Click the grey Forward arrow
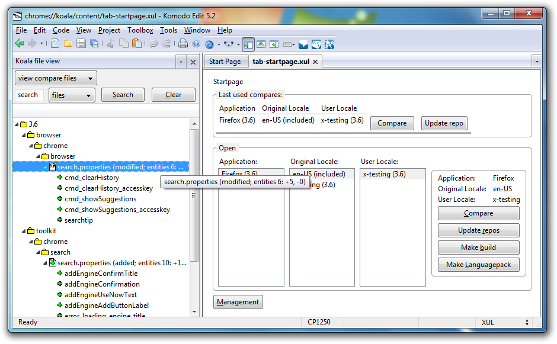The image size is (557, 344). (x=32, y=44)
